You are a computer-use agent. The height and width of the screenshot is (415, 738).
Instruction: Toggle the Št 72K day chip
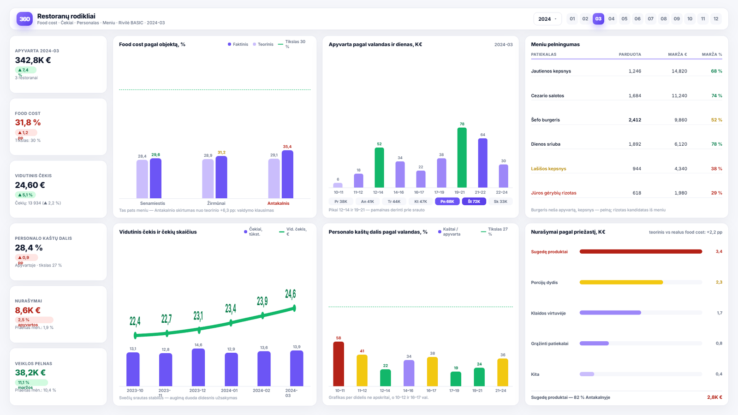(x=474, y=202)
